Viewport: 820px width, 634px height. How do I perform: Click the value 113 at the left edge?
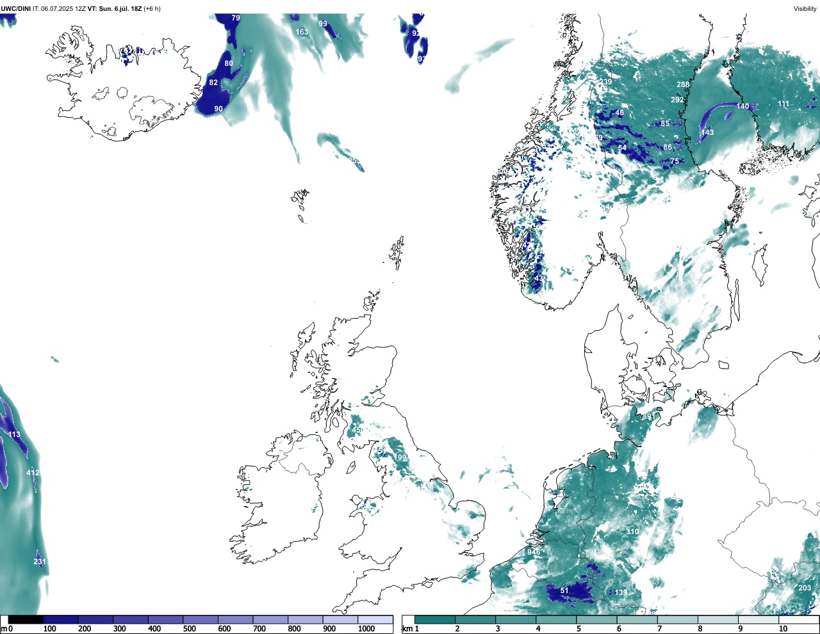[x=14, y=434]
